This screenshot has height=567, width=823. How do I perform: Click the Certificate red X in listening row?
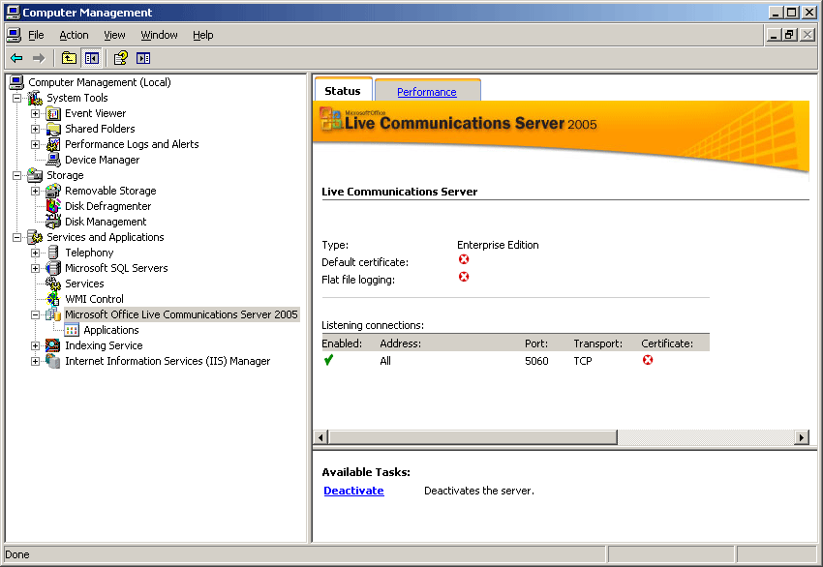[x=648, y=360]
